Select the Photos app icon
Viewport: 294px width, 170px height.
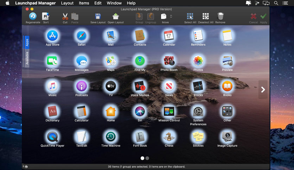point(198,61)
